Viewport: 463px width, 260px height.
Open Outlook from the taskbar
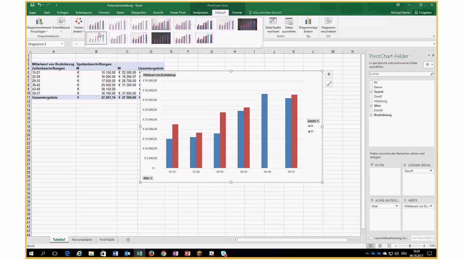pos(127,253)
